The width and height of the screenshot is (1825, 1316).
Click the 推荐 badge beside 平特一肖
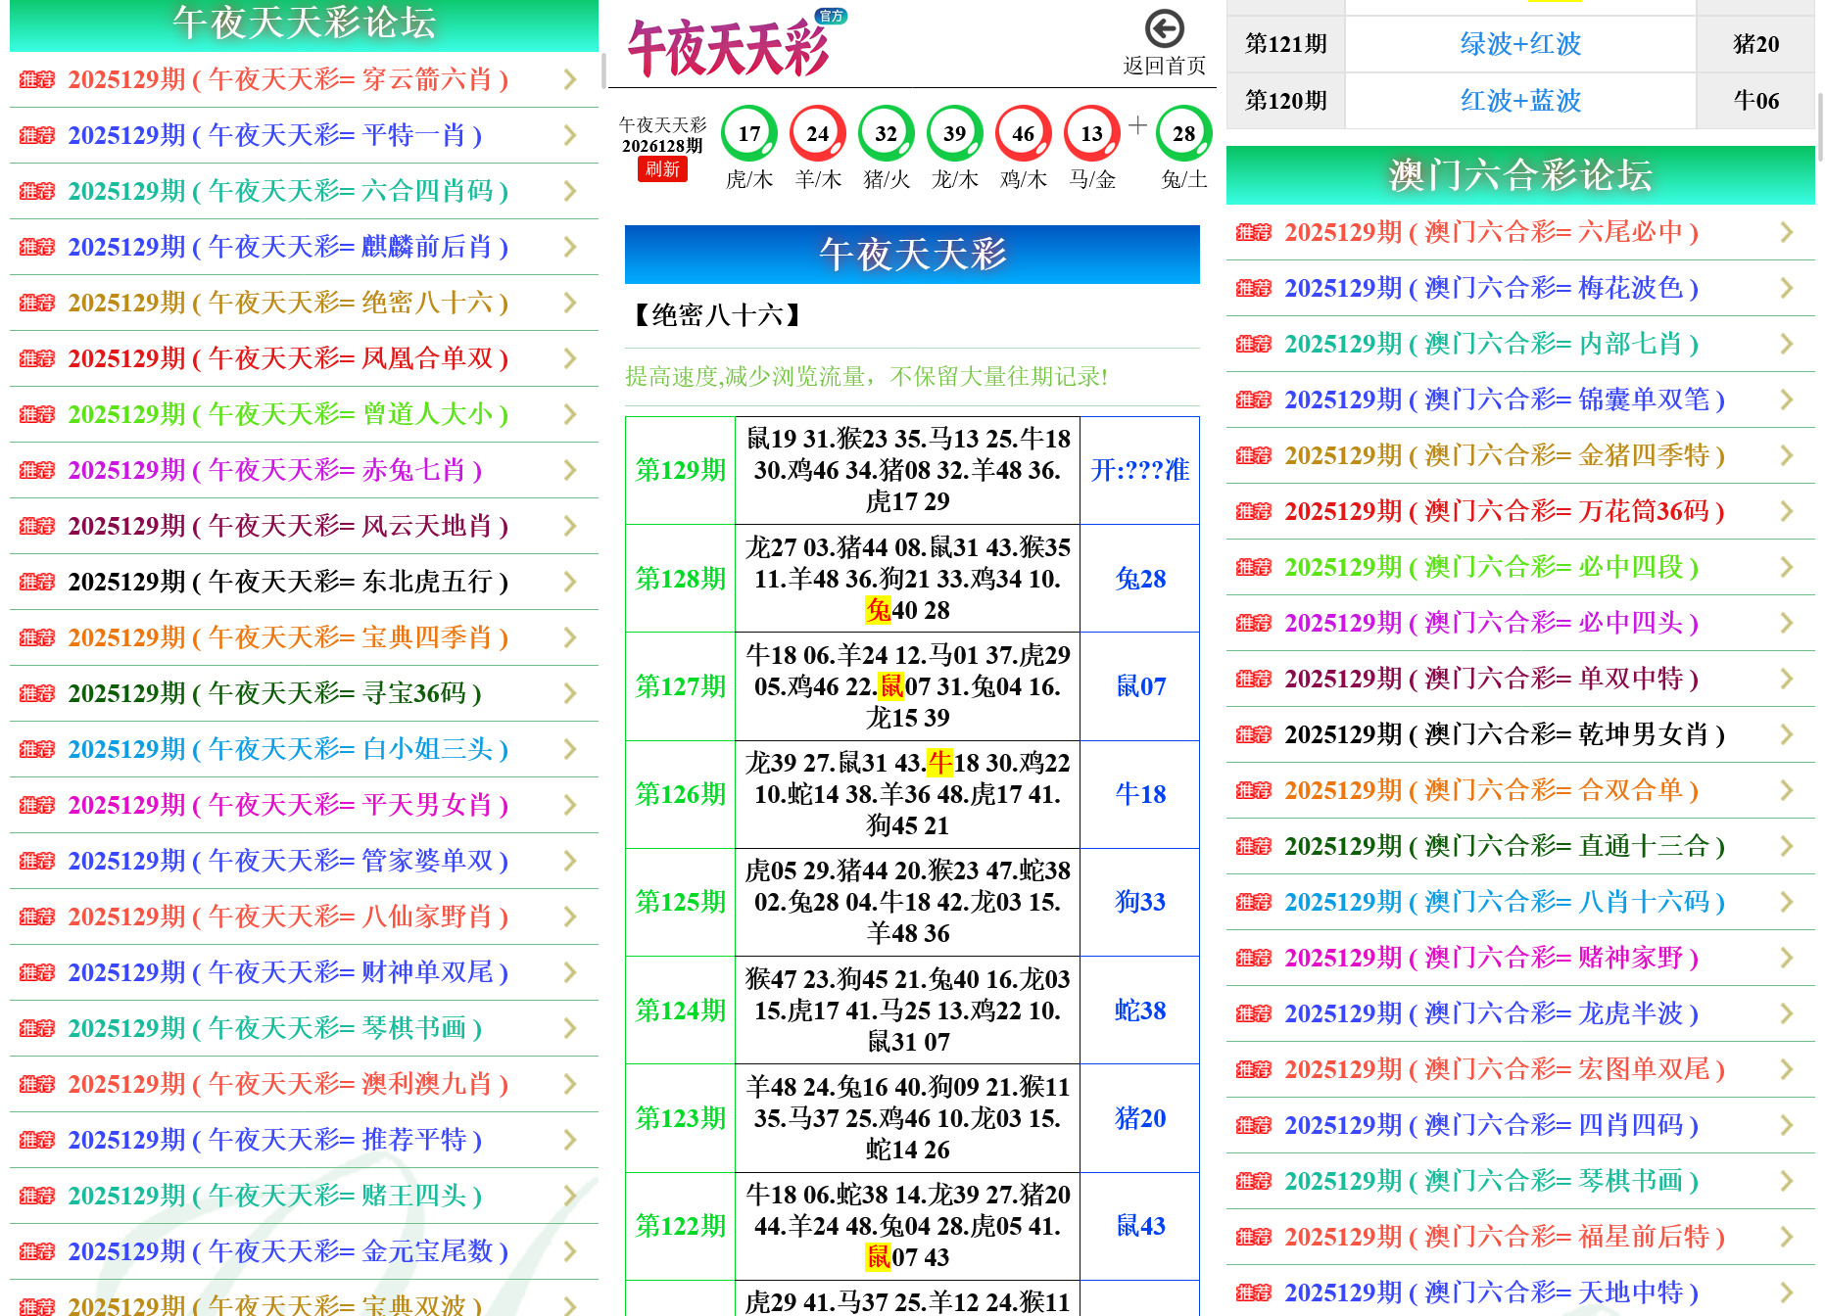point(37,135)
